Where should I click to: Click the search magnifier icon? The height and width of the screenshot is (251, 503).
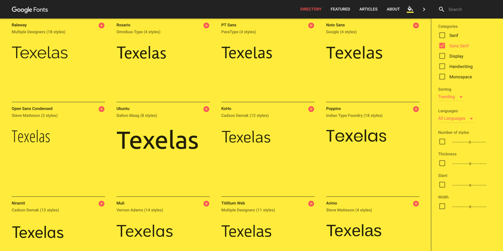pos(442,9)
